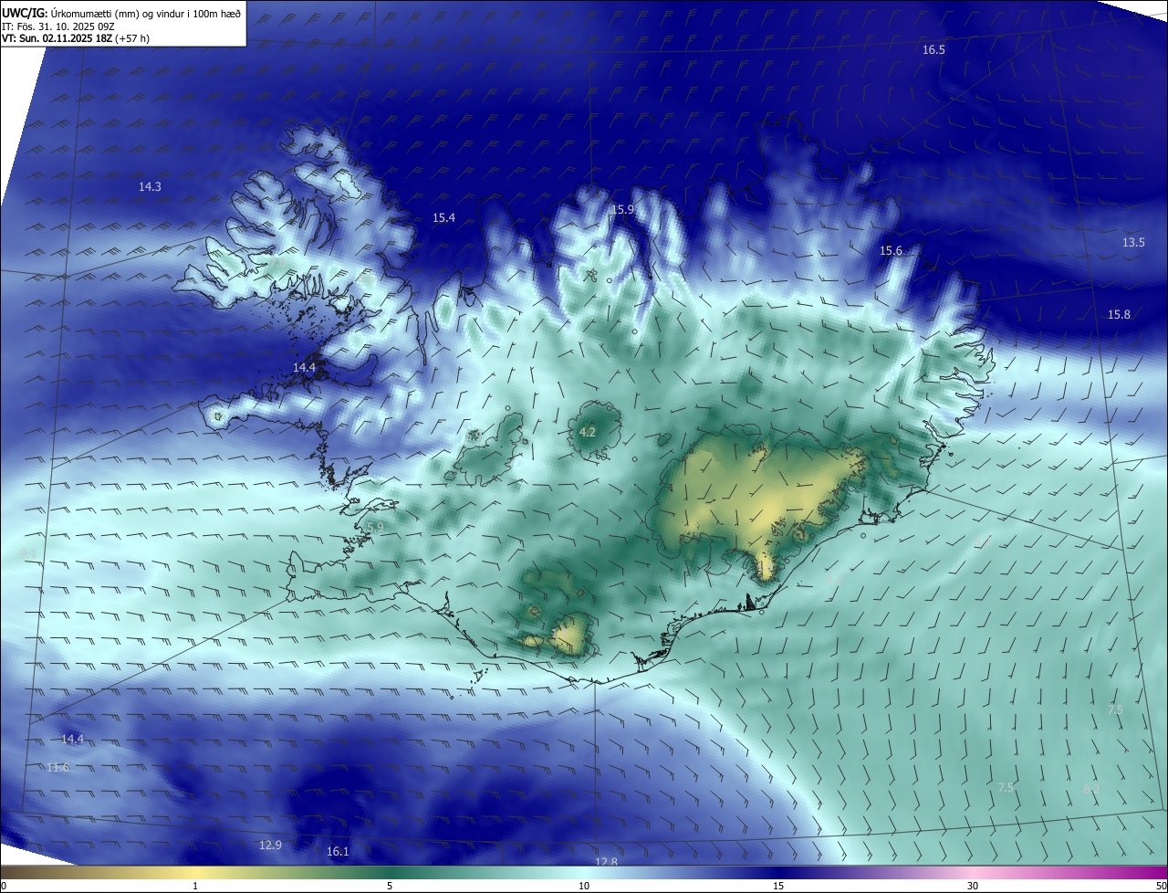Viewport: 1168px width, 893px height.
Task: Click the 15.8 value label
Action: (1119, 314)
